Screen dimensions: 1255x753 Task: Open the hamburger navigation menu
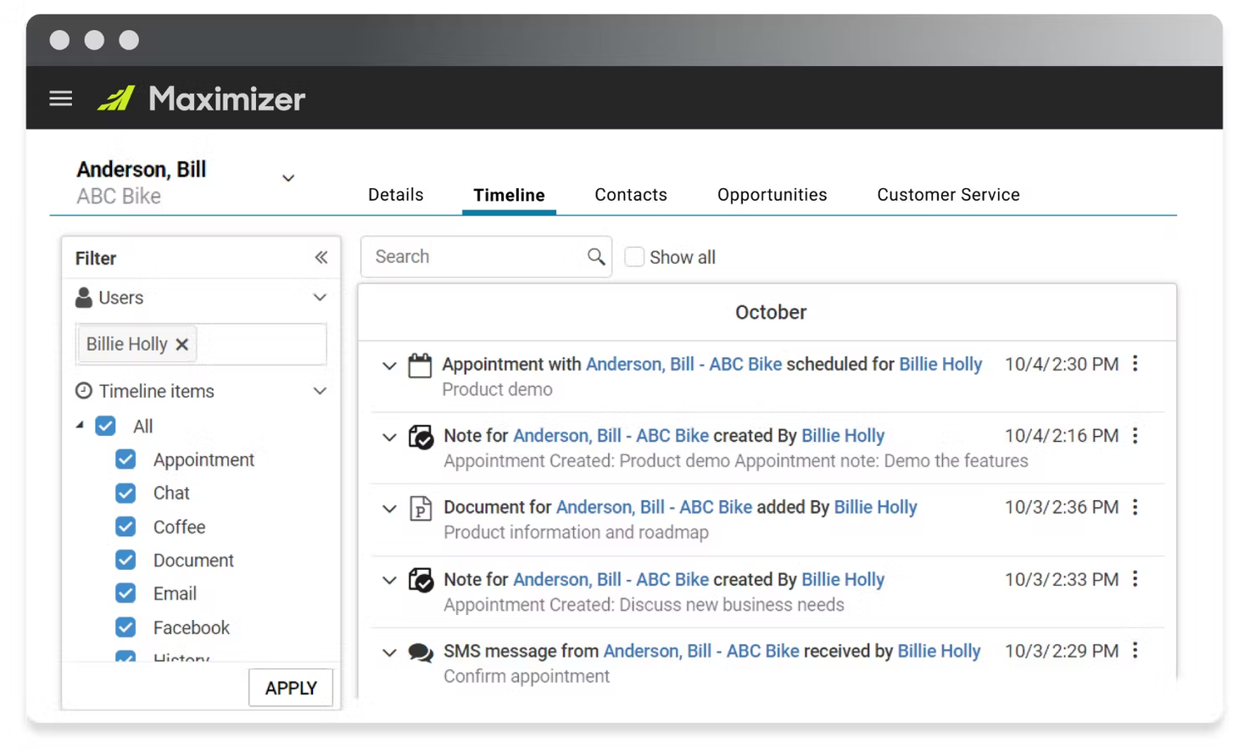click(60, 98)
